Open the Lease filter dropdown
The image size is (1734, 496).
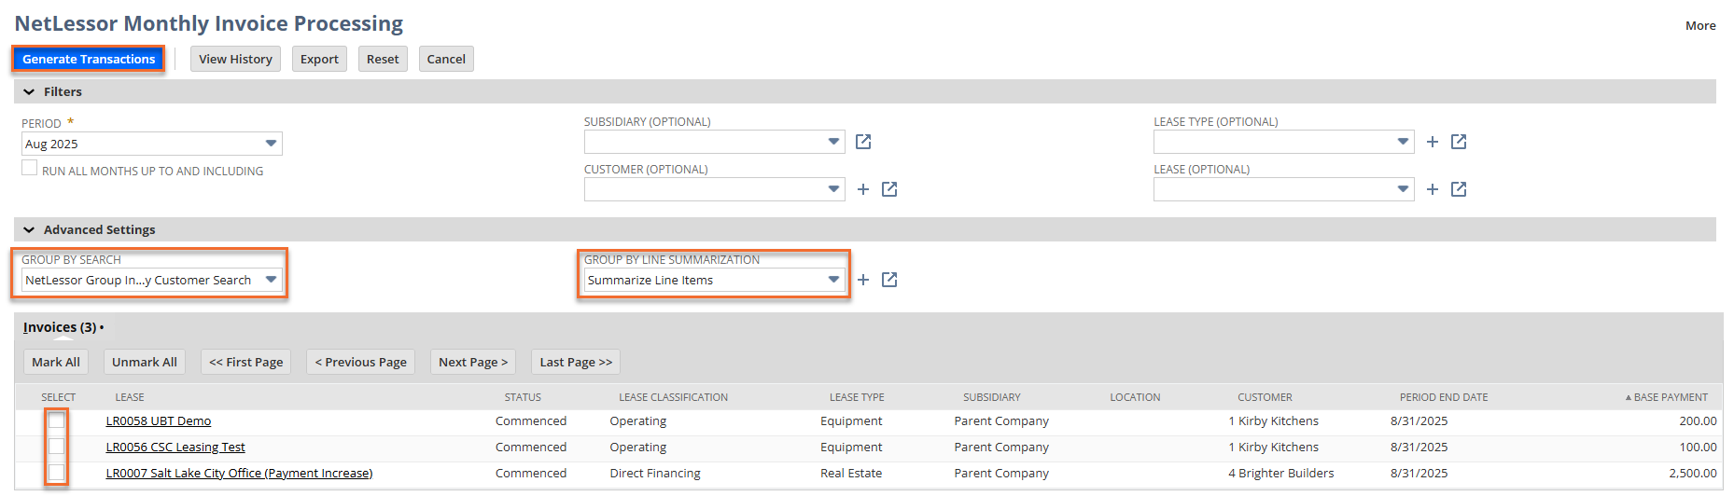pos(1284,189)
